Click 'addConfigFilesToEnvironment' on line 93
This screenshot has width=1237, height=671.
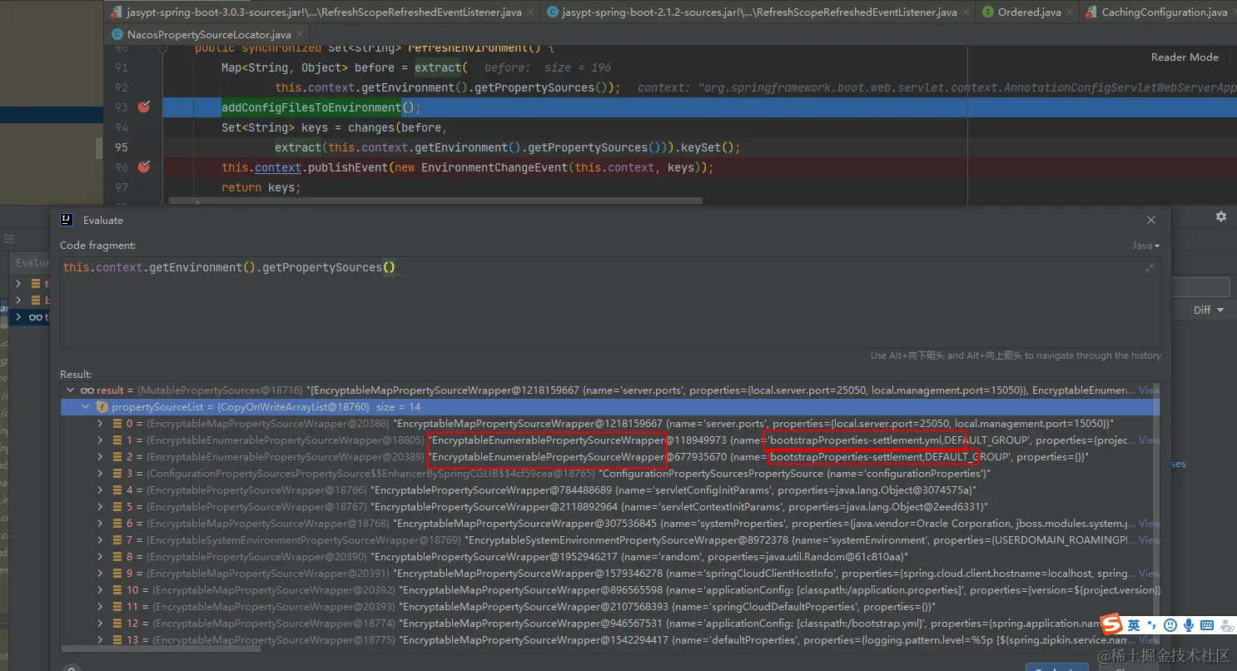[x=311, y=107]
